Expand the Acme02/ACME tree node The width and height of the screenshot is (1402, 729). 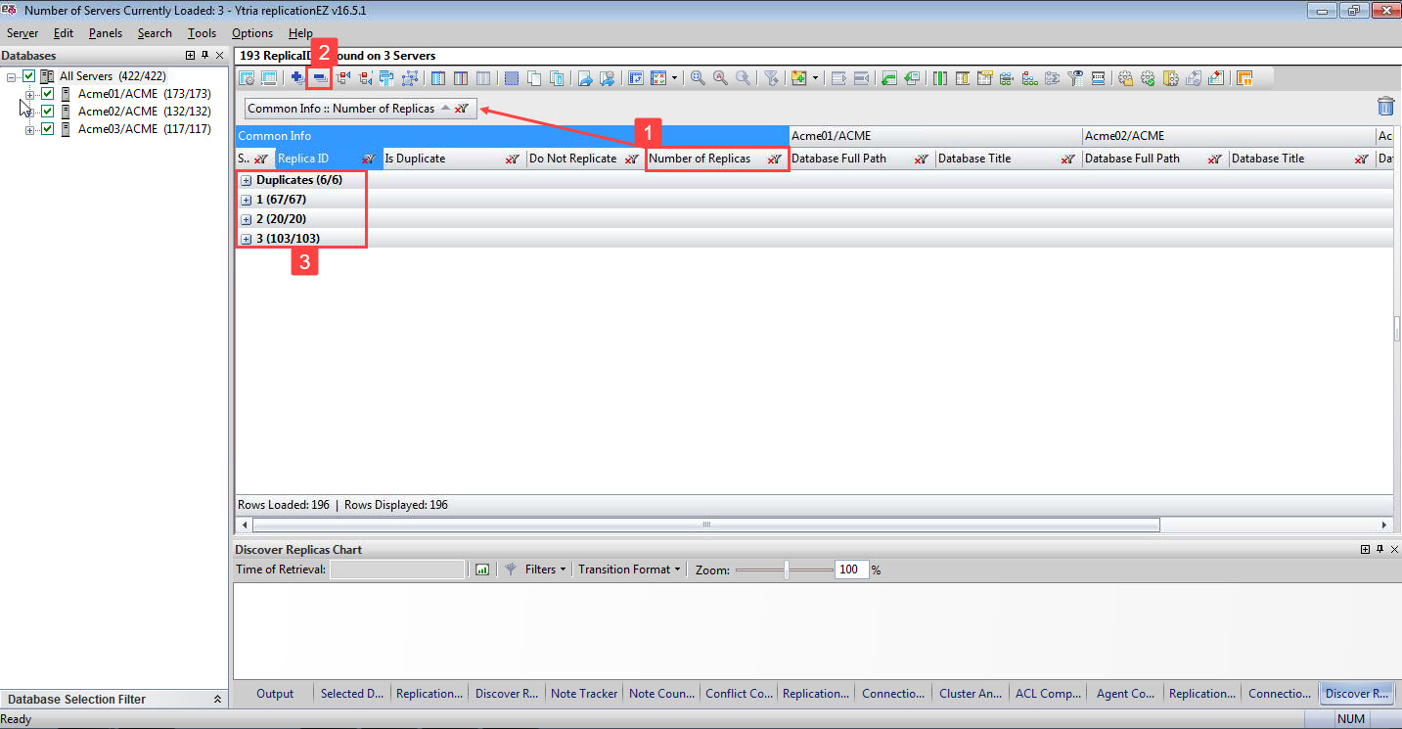click(x=30, y=111)
